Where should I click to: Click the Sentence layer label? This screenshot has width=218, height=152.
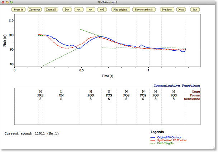(x=192, y=99)
